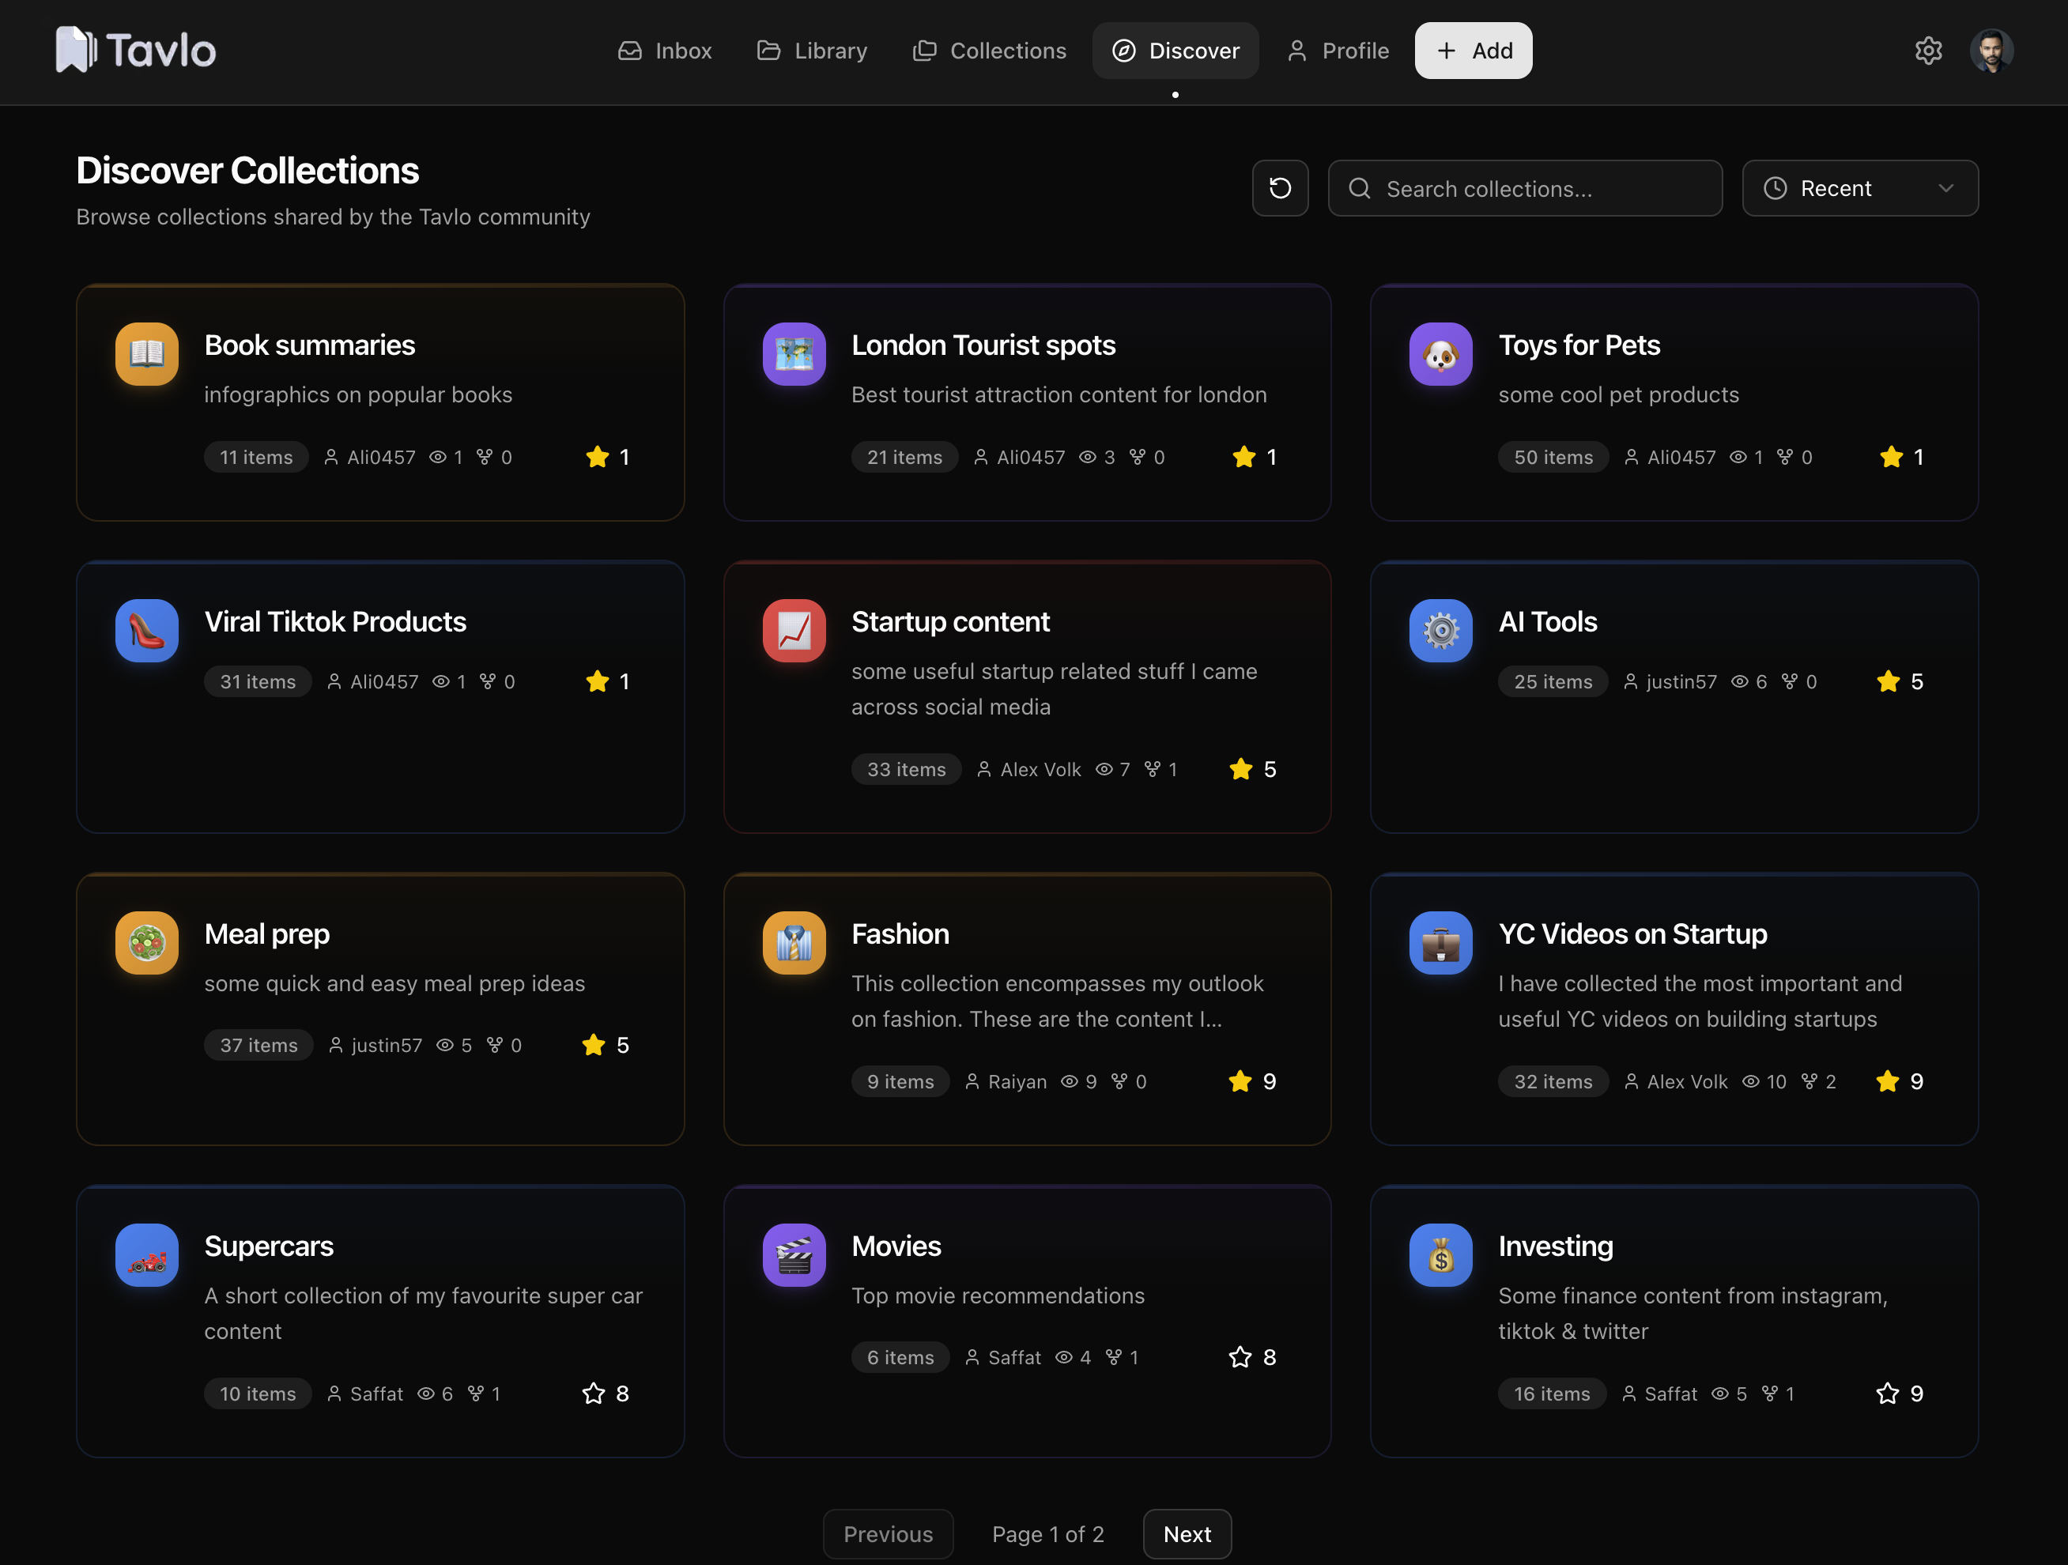Click the Toys for Pets dog icon
This screenshot has width=2068, height=1565.
(1440, 354)
